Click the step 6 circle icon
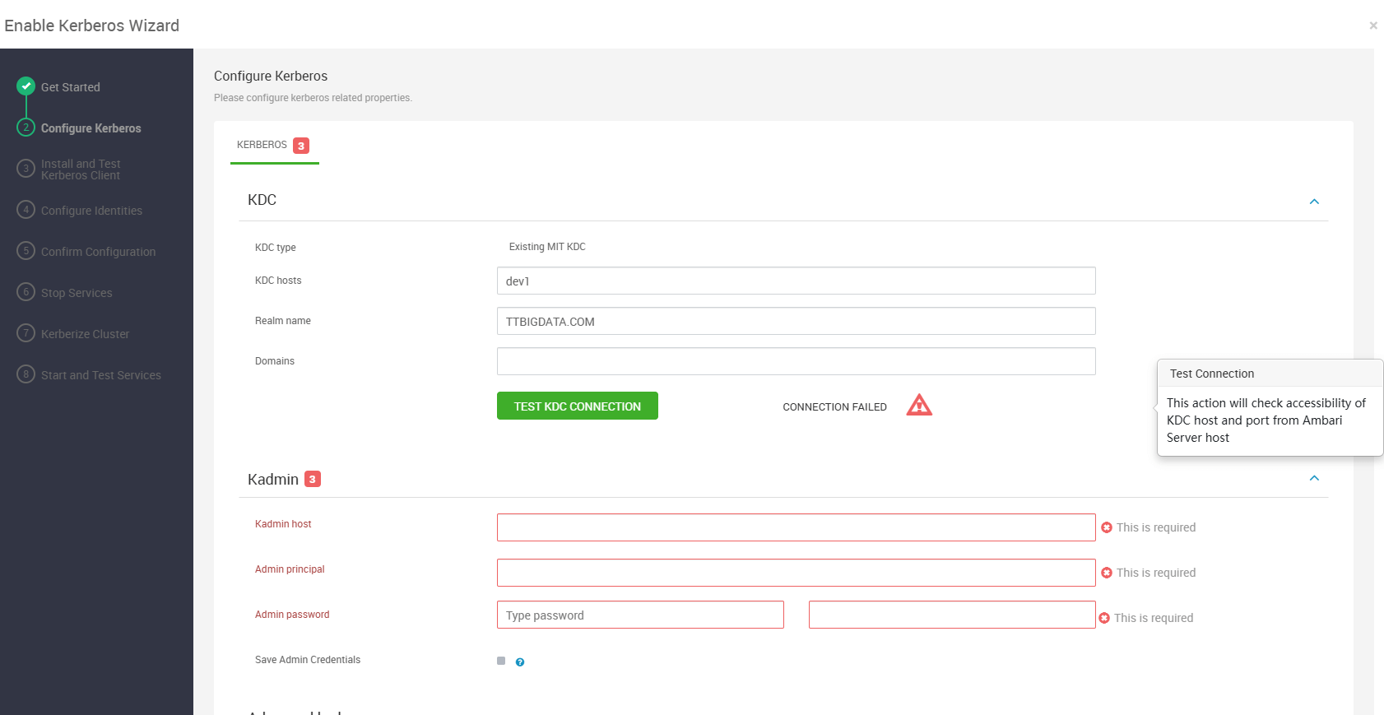 [26, 291]
